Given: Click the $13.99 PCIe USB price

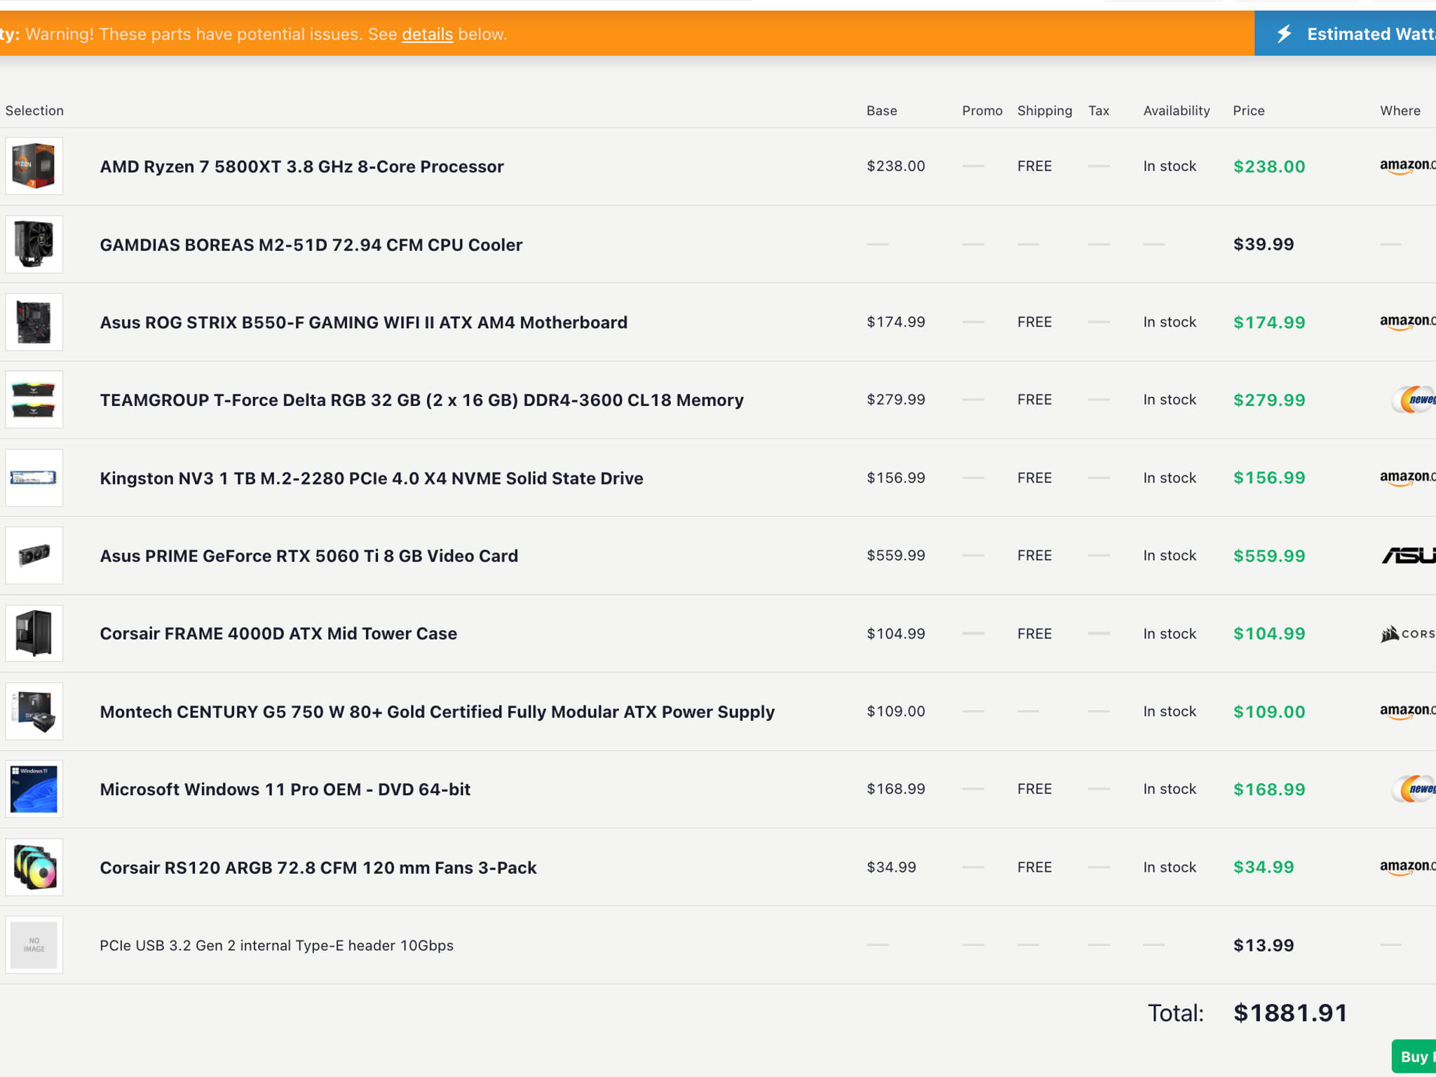Looking at the screenshot, I should coord(1264,945).
